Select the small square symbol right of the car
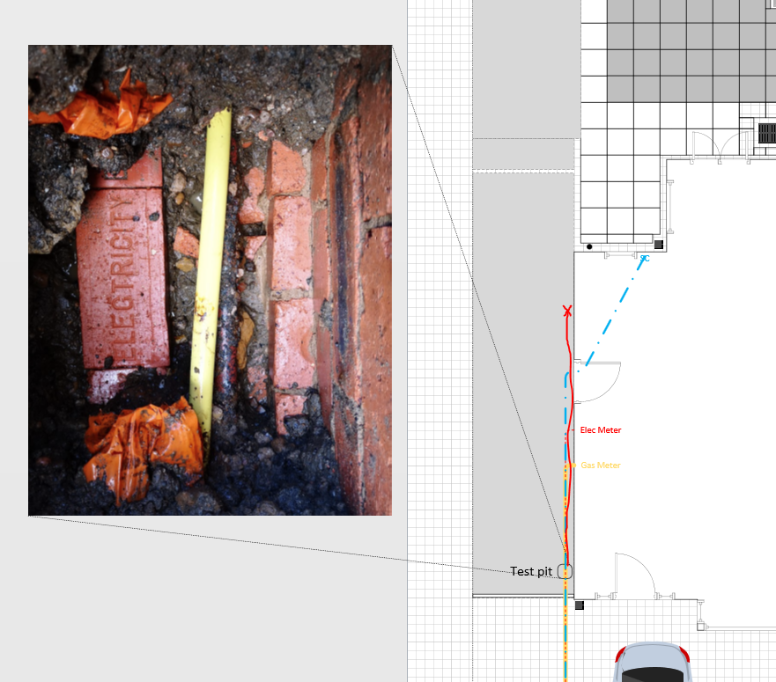Image resolution: width=776 pixels, height=682 pixels. click(701, 626)
